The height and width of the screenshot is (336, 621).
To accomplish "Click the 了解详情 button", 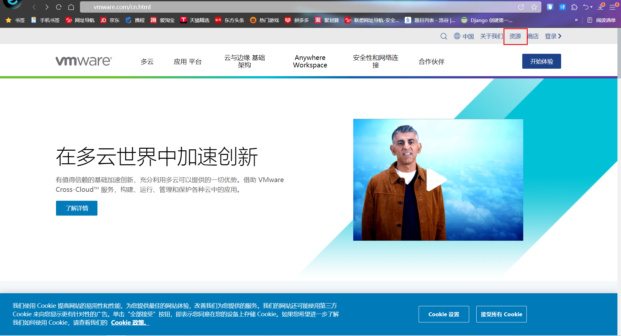I will (77, 208).
